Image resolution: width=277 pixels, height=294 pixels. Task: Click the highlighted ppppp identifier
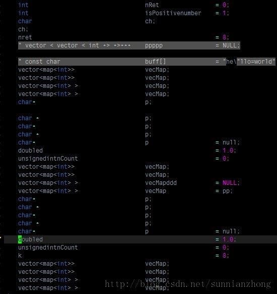pos(154,45)
